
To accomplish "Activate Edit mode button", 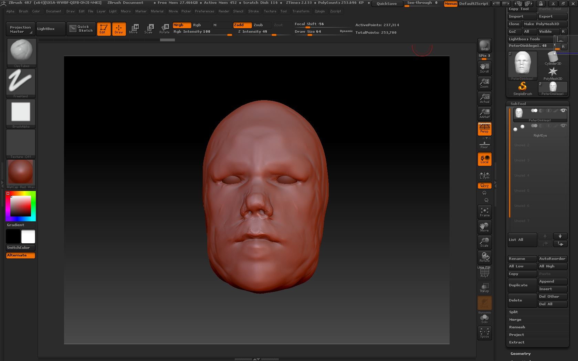I will coord(104,29).
